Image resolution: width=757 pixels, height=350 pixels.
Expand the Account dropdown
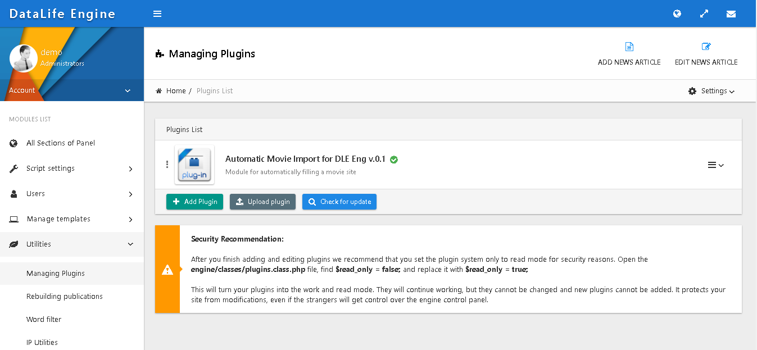pos(72,90)
